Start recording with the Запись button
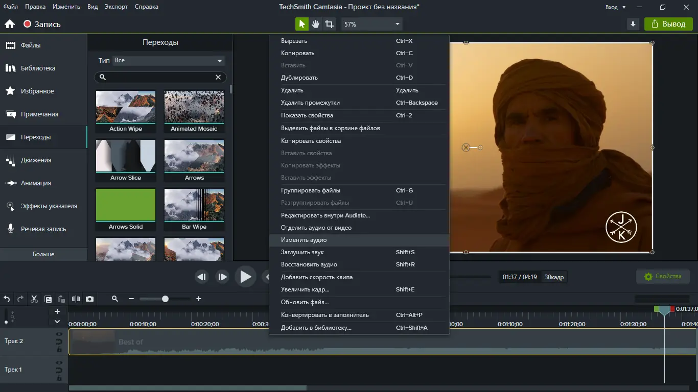This screenshot has height=392, width=698. [x=42, y=24]
